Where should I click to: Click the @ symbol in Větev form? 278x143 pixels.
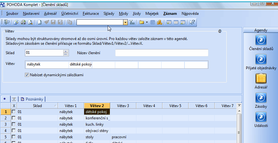pos(220,31)
